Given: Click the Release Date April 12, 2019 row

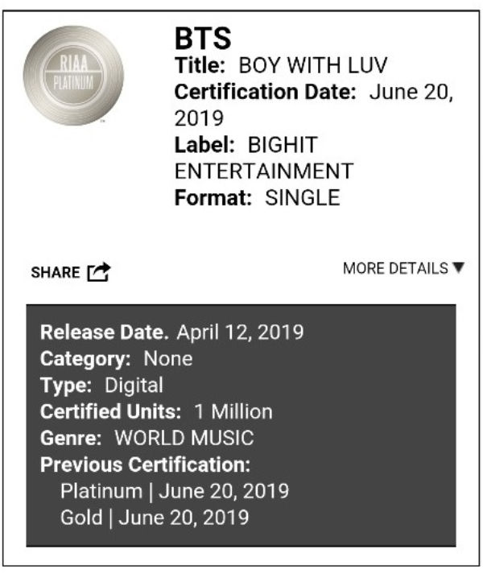Looking at the screenshot, I should point(172,332).
